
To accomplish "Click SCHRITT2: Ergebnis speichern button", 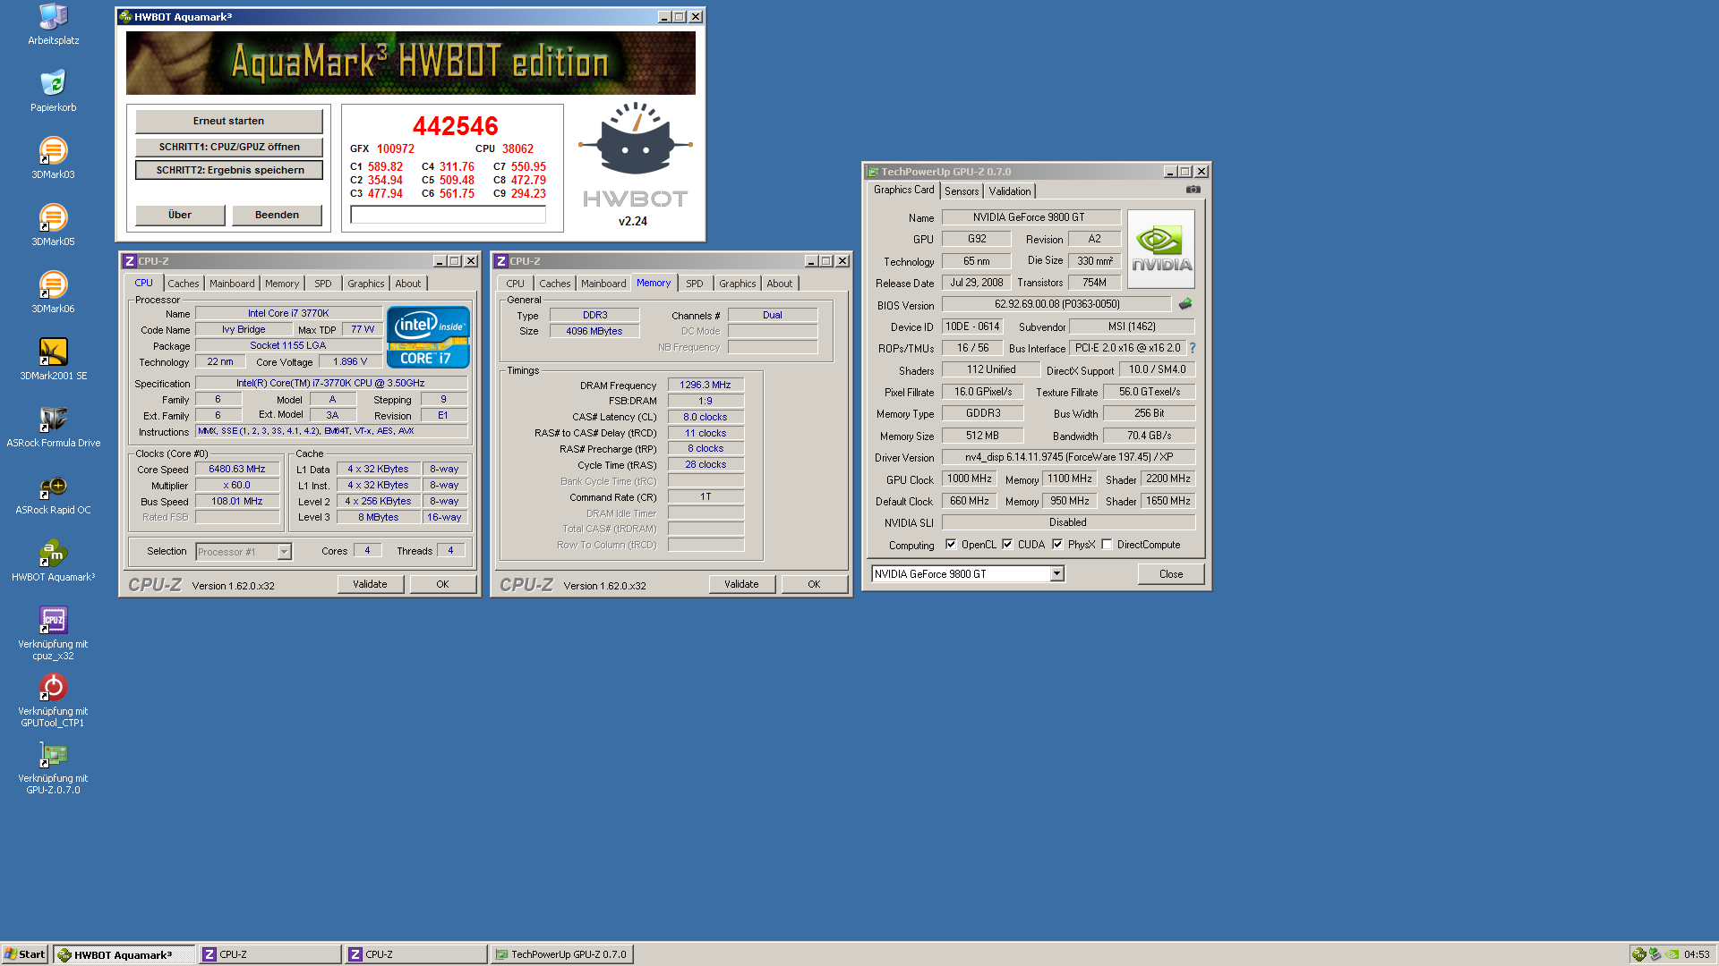I will coord(229,170).
